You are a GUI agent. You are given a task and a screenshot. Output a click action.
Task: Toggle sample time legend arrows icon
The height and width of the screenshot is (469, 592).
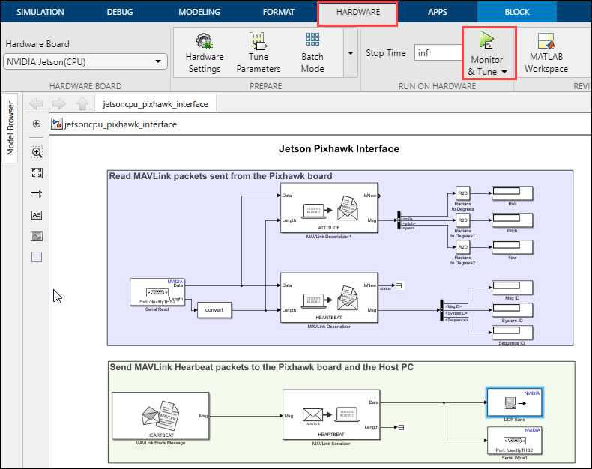click(37, 194)
